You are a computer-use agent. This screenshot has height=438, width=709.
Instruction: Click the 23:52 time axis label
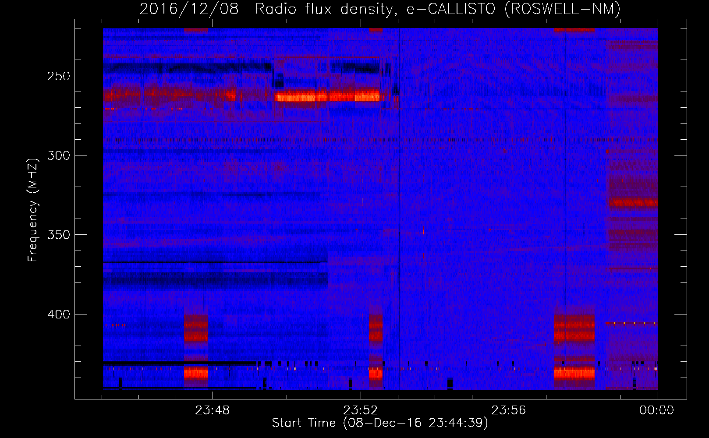coord(360,410)
